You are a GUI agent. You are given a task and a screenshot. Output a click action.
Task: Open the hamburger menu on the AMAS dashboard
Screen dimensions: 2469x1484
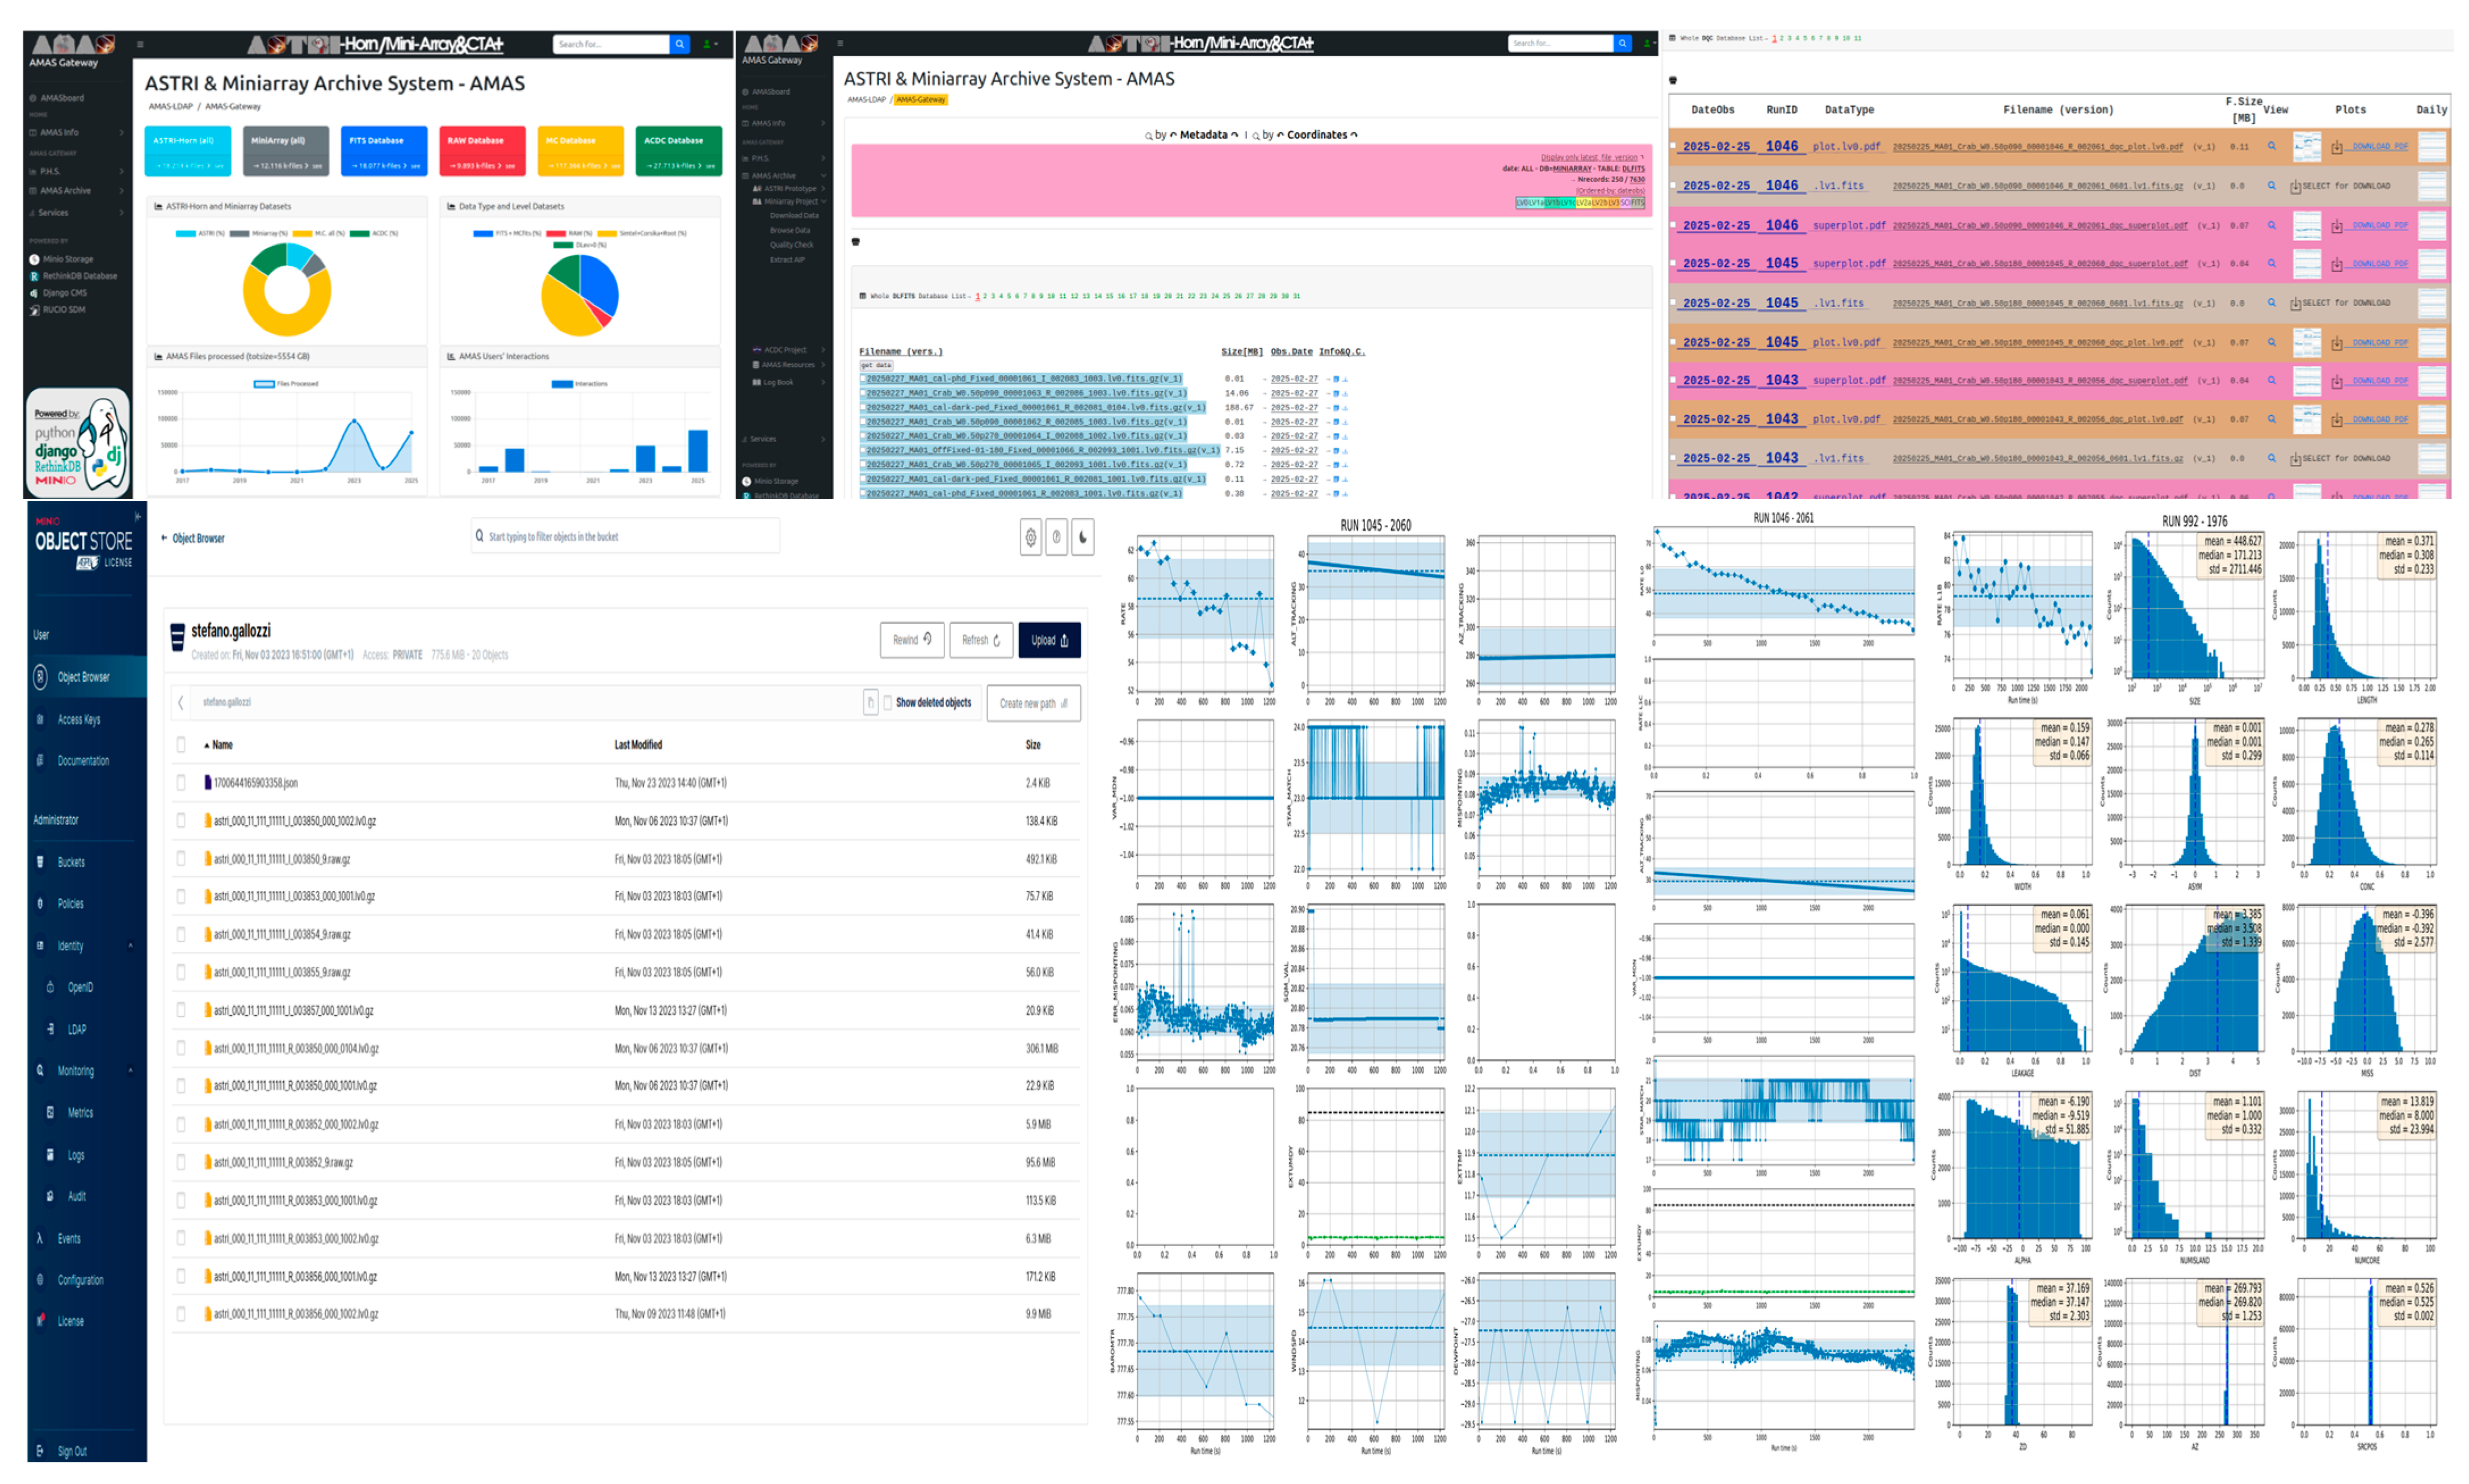[140, 44]
